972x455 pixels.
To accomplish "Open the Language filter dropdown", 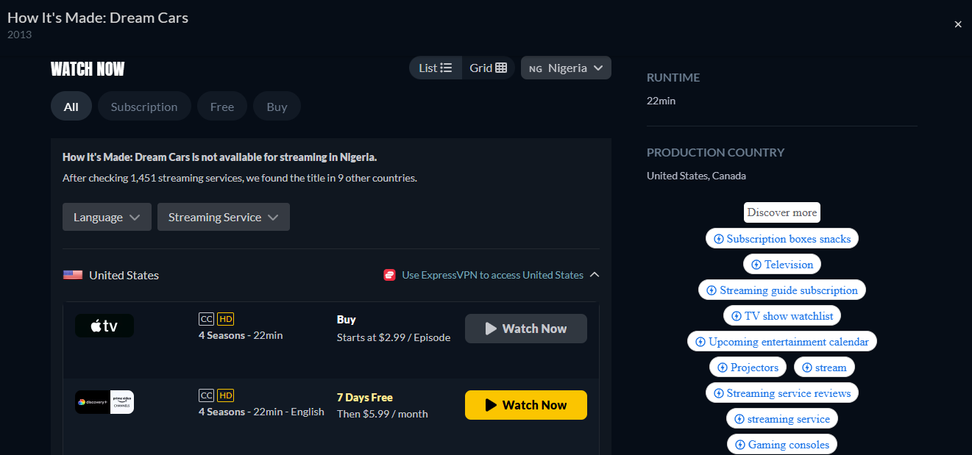I will coord(107,217).
